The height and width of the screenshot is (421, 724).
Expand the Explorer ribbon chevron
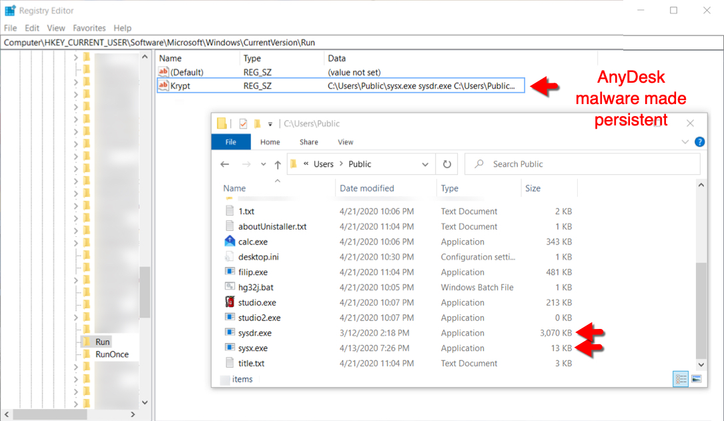coord(685,142)
